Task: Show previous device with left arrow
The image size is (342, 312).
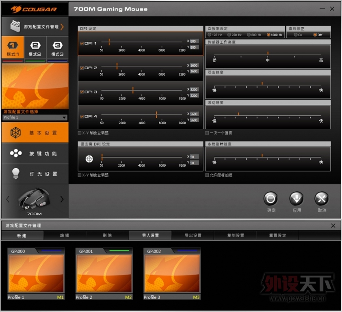Action: pos(8,199)
